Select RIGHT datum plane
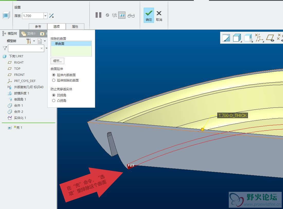The width and height of the screenshot is (283, 209). coord(19,63)
